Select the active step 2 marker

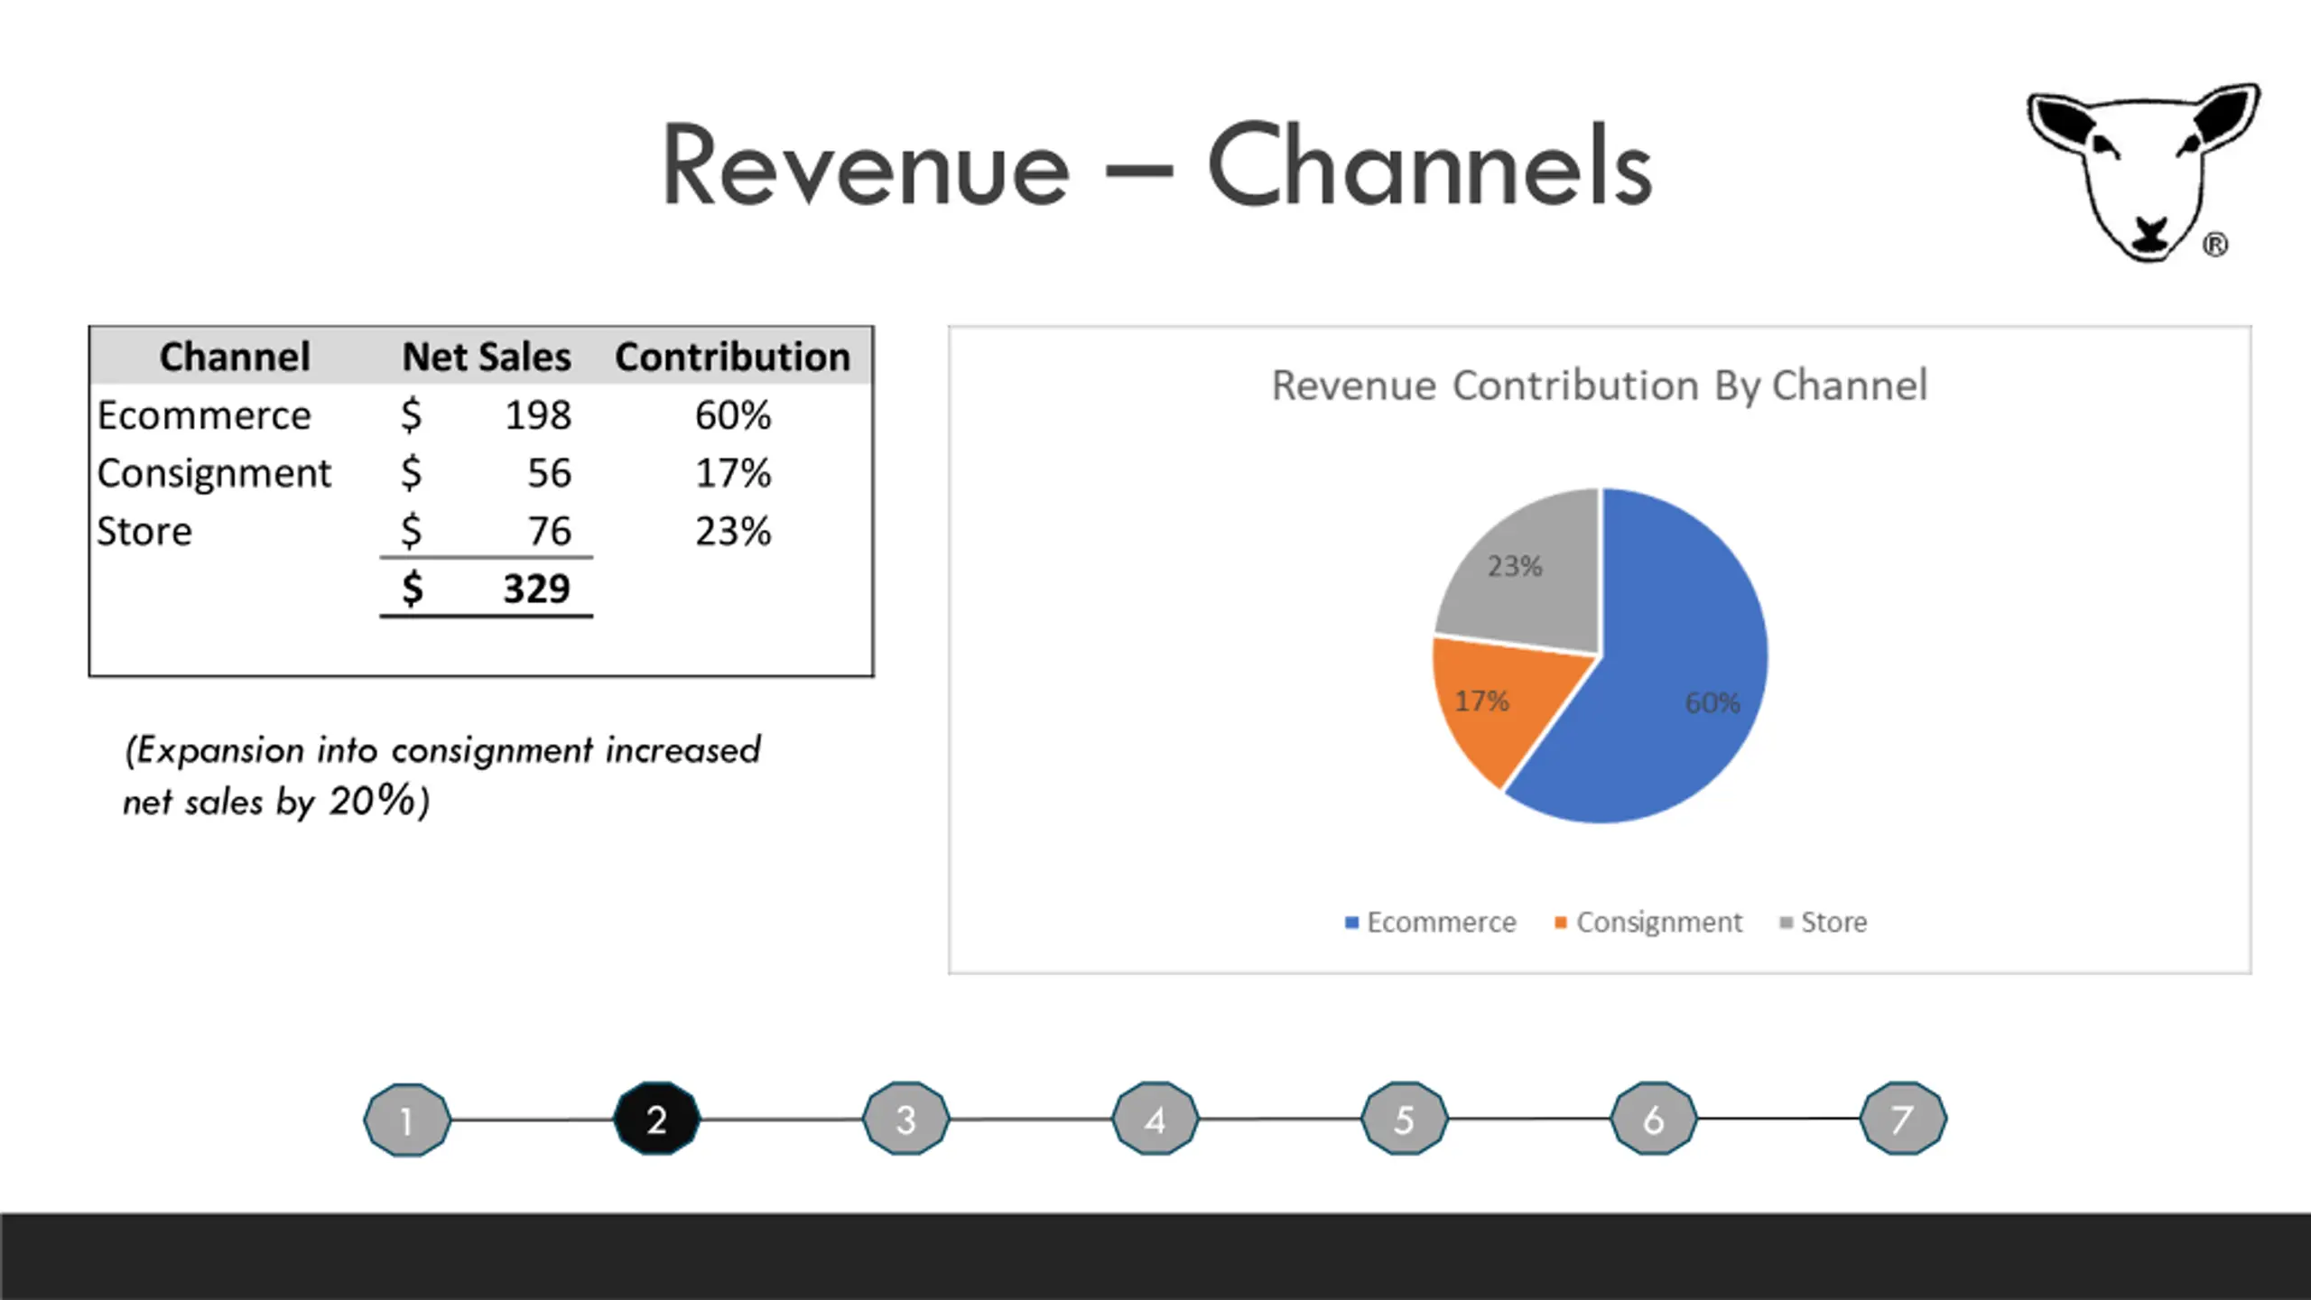pos(656,1119)
